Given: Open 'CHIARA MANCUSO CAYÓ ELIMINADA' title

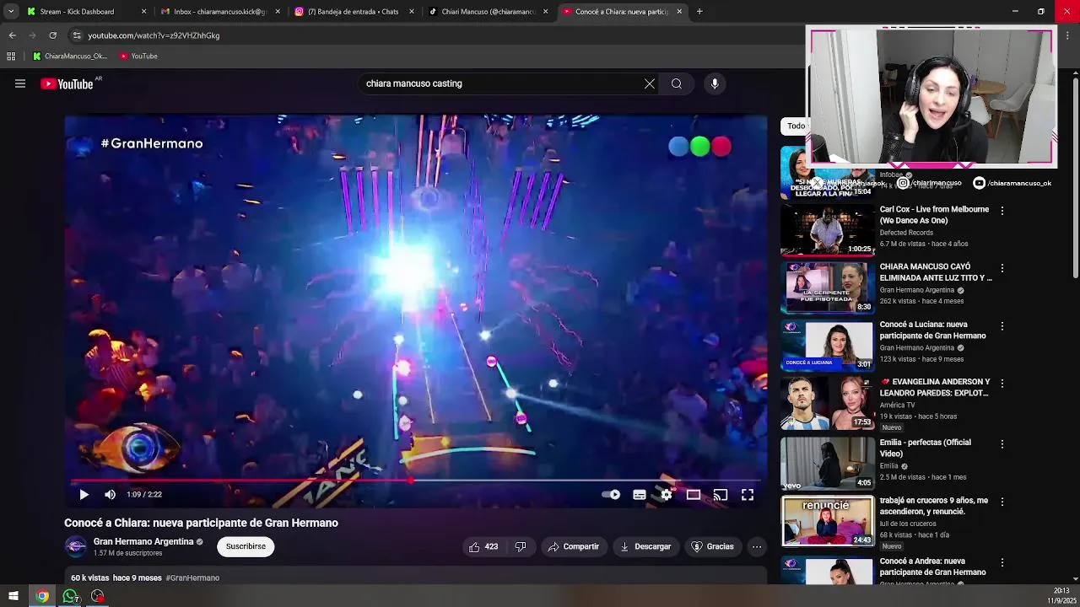Looking at the screenshot, I should (936, 272).
